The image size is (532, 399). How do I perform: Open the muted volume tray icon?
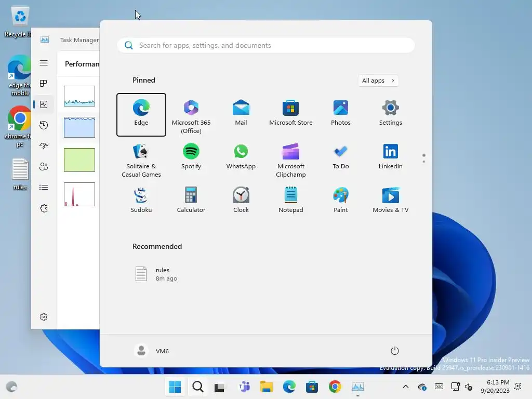pyautogui.click(x=469, y=387)
